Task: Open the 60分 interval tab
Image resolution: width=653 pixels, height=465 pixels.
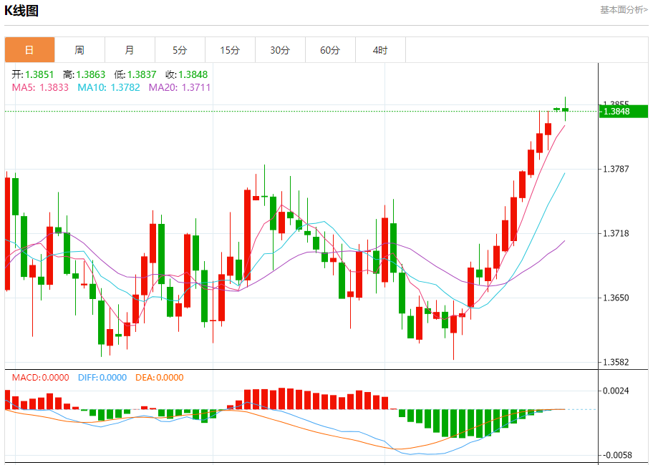Action: pyautogui.click(x=330, y=50)
